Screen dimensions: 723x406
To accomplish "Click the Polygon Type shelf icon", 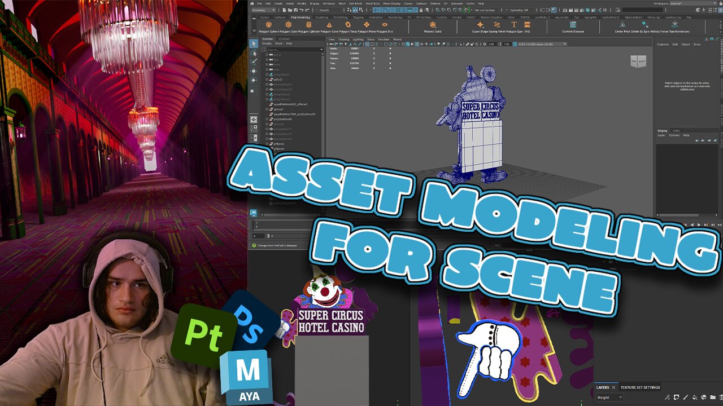I will tap(514, 24).
